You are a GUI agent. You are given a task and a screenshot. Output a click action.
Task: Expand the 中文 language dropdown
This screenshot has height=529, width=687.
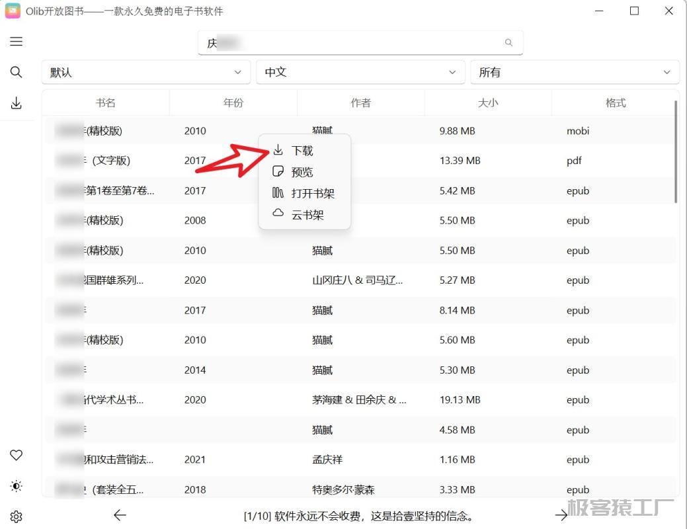click(360, 72)
